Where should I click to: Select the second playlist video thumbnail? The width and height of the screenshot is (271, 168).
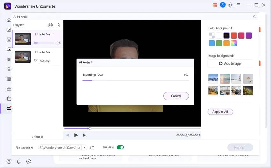pyautogui.click(x=23, y=57)
